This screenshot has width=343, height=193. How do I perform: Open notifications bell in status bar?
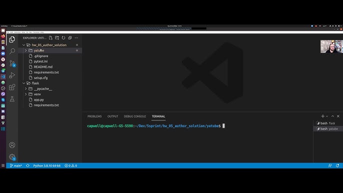(337, 165)
